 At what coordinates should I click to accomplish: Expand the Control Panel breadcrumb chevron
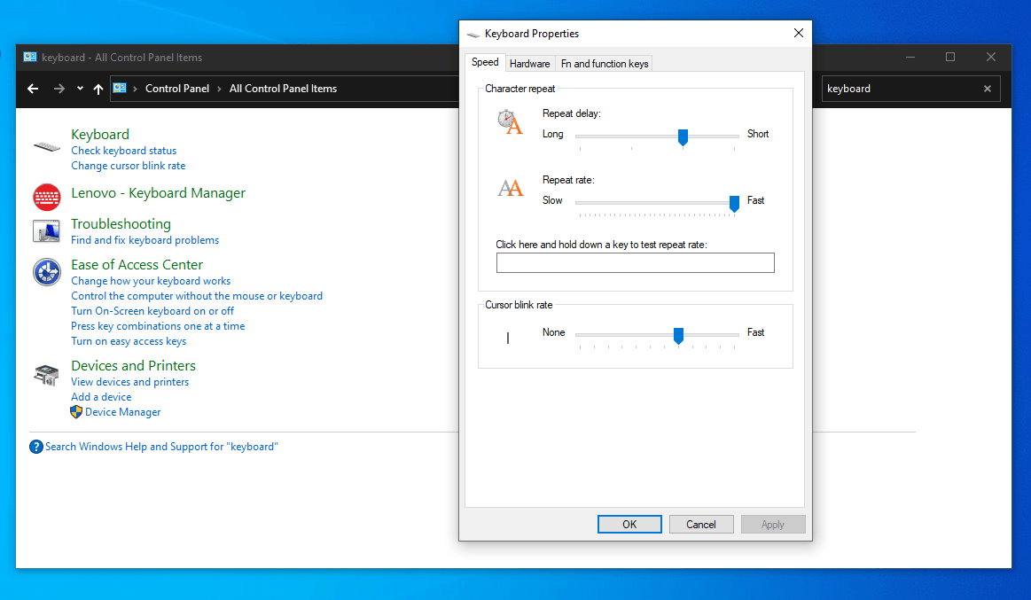pyautogui.click(x=135, y=89)
